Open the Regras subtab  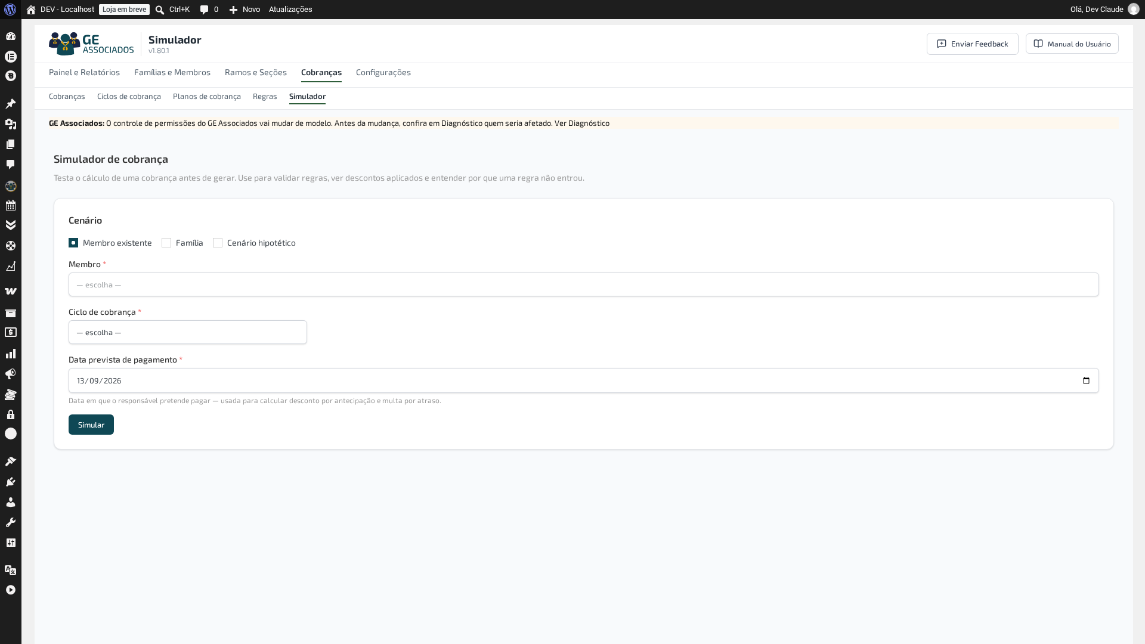tap(265, 96)
